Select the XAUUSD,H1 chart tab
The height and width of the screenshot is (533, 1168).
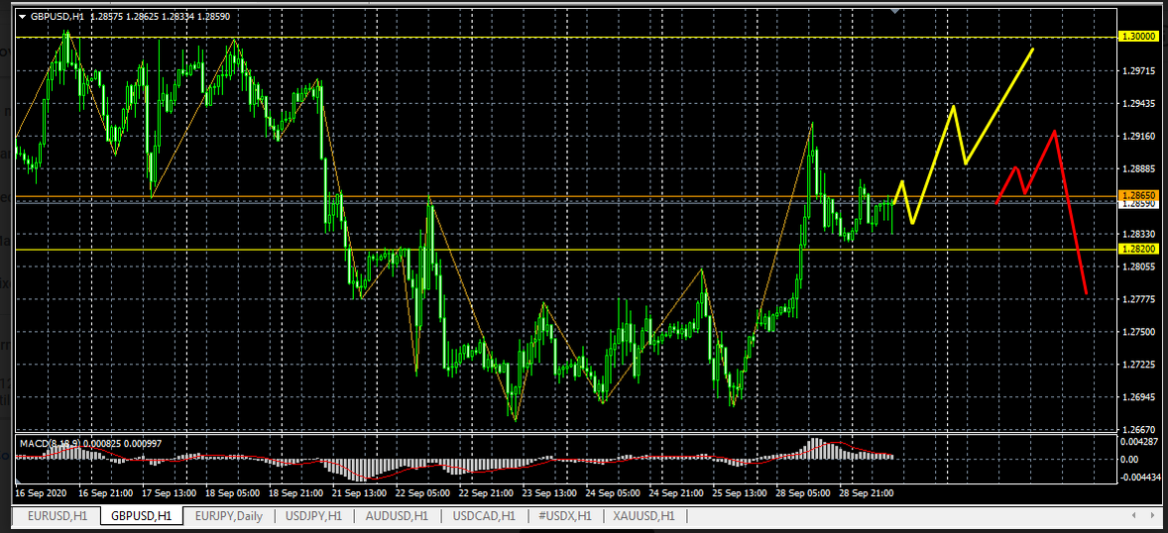643,516
